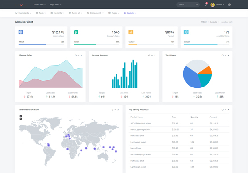Refresh the Total Users card
Viewport: 248px width, 173px height.
(223, 56)
